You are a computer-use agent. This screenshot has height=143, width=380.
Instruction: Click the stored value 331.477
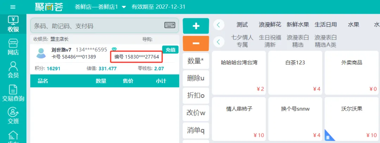(x=107, y=69)
